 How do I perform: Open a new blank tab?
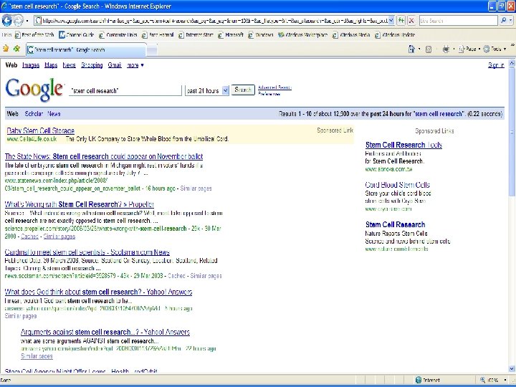tap(152, 49)
